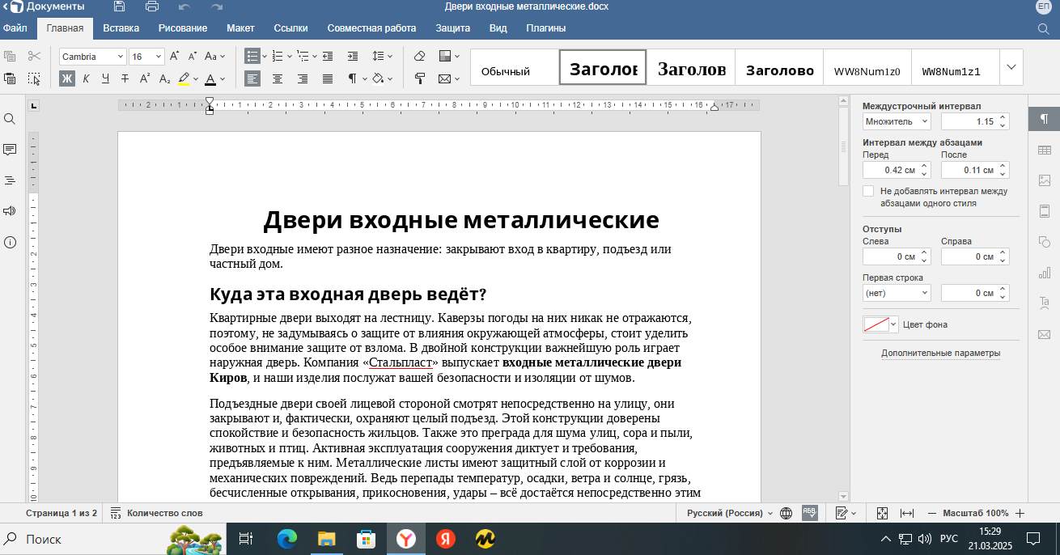Apply yellow highlight color
1060x555 pixels.
click(184, 78)
